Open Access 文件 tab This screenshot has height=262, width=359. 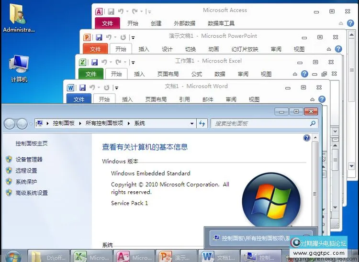coord(107,23)
